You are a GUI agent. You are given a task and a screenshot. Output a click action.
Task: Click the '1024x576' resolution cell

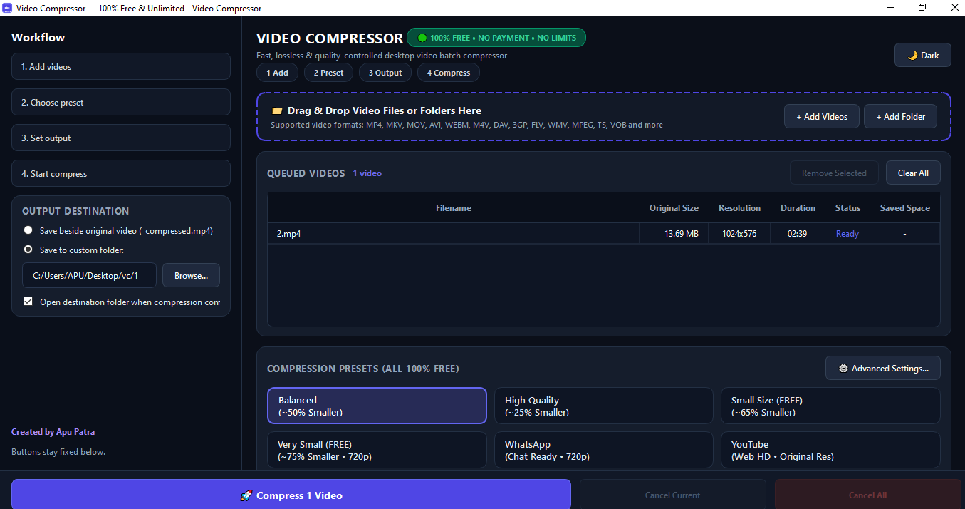coord(739,233)
